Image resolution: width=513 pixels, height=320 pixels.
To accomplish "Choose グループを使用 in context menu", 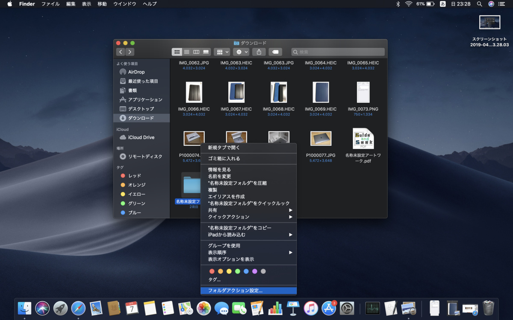I will coord(248,246).
